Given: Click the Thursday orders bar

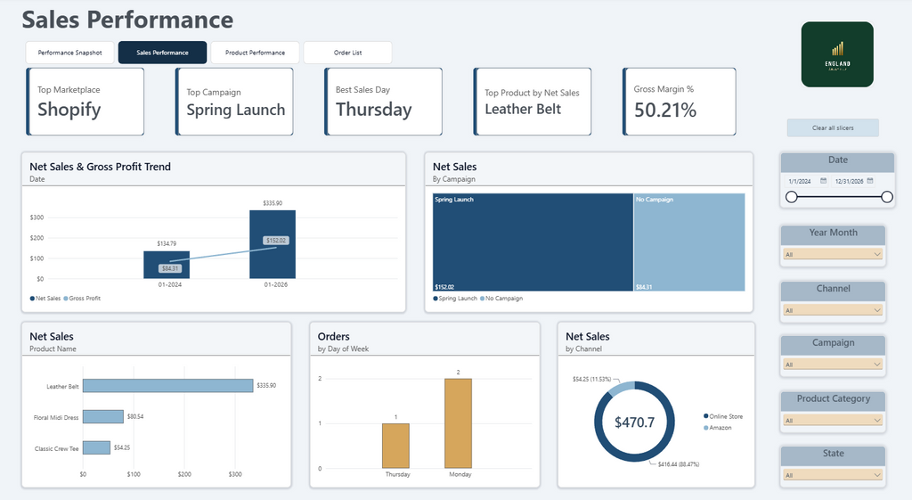Looking at the screenshot, I should pyautogui.click(x=395, y=446).
